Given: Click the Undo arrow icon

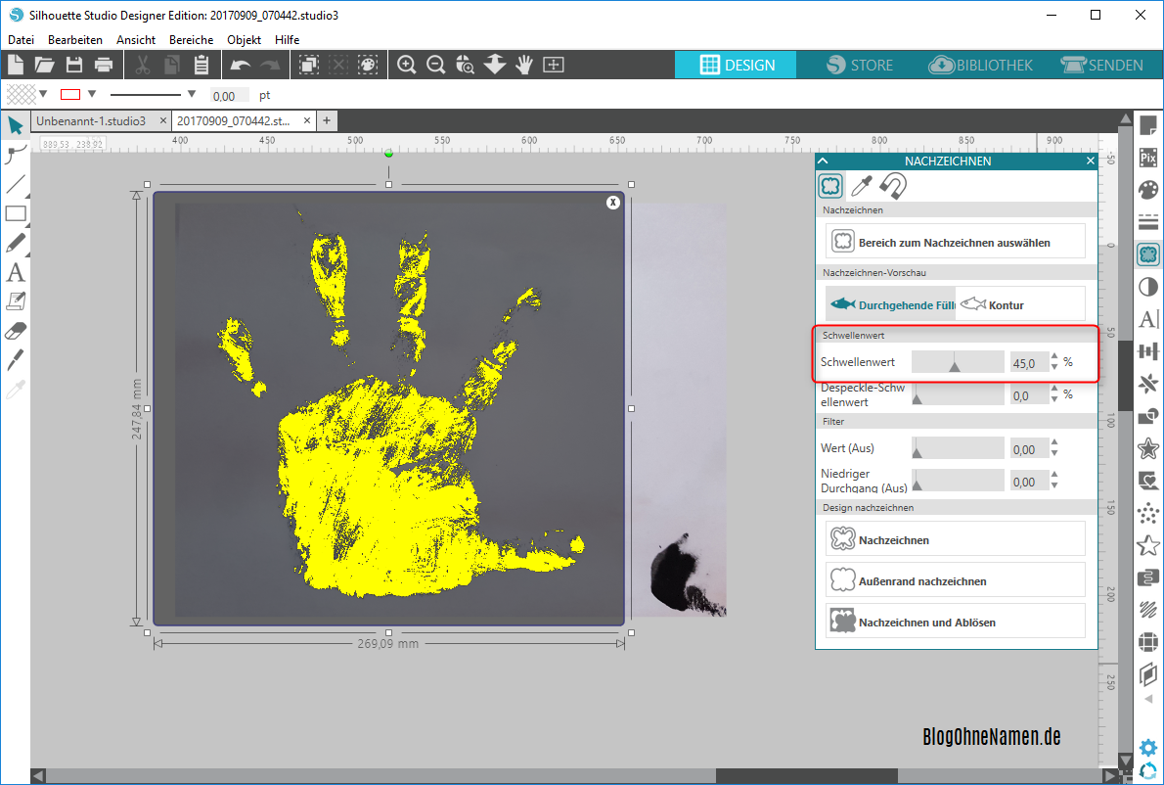Looking at the screenshot, I should (x=240, y=65).
